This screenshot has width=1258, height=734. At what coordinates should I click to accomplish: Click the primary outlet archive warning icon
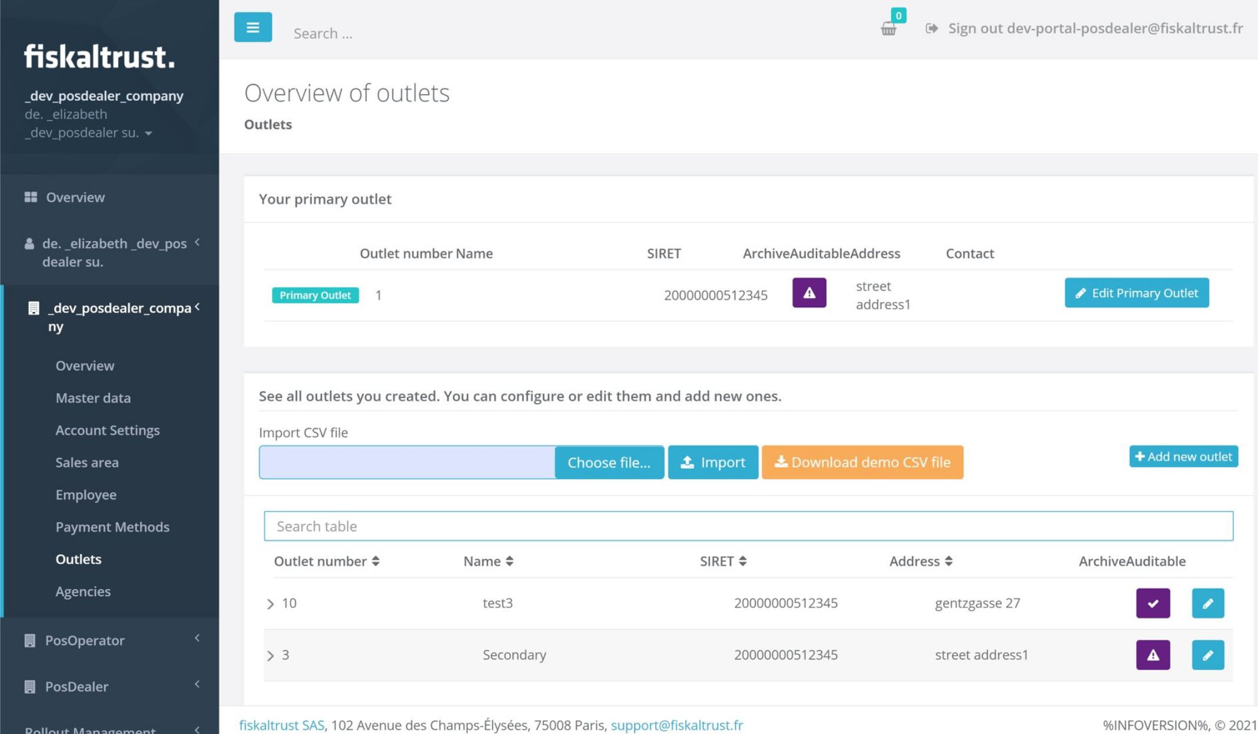(x=809, y=293)
